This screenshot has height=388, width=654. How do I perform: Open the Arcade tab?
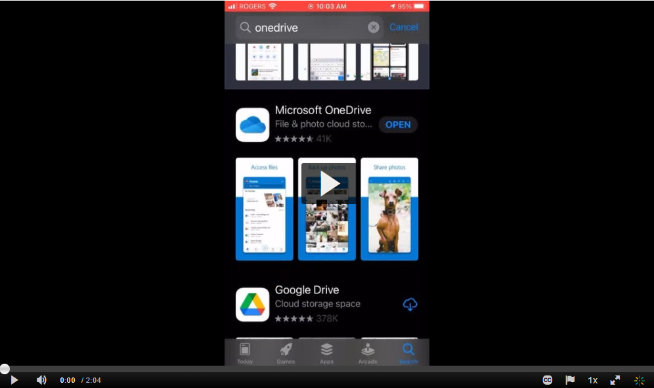tap(368, 353)
